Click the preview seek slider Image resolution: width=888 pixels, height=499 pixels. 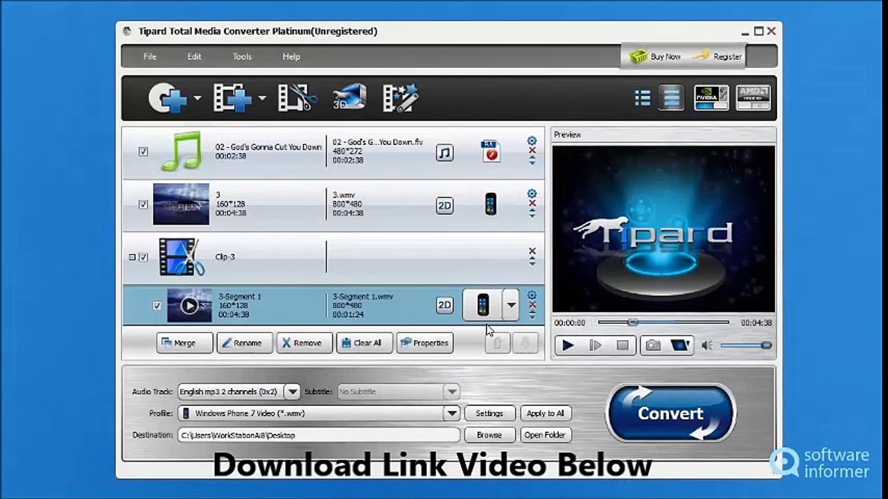click(663, 322)
